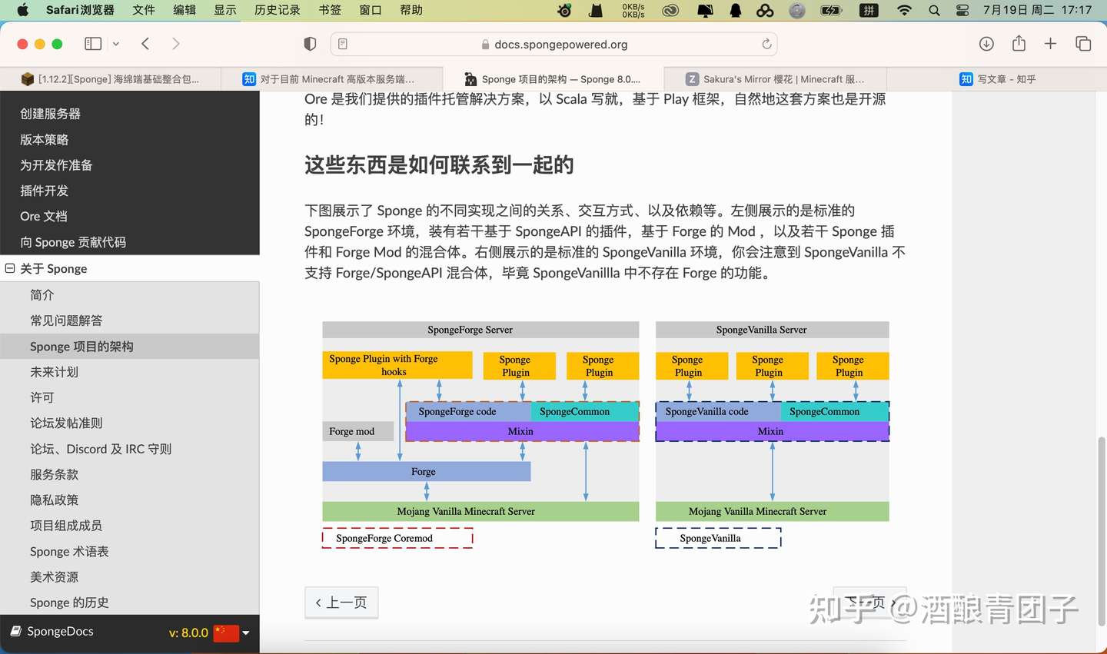Open sidebar options dropdown arrow
This screenshot has height=654, width=1107.
point(116,44)
